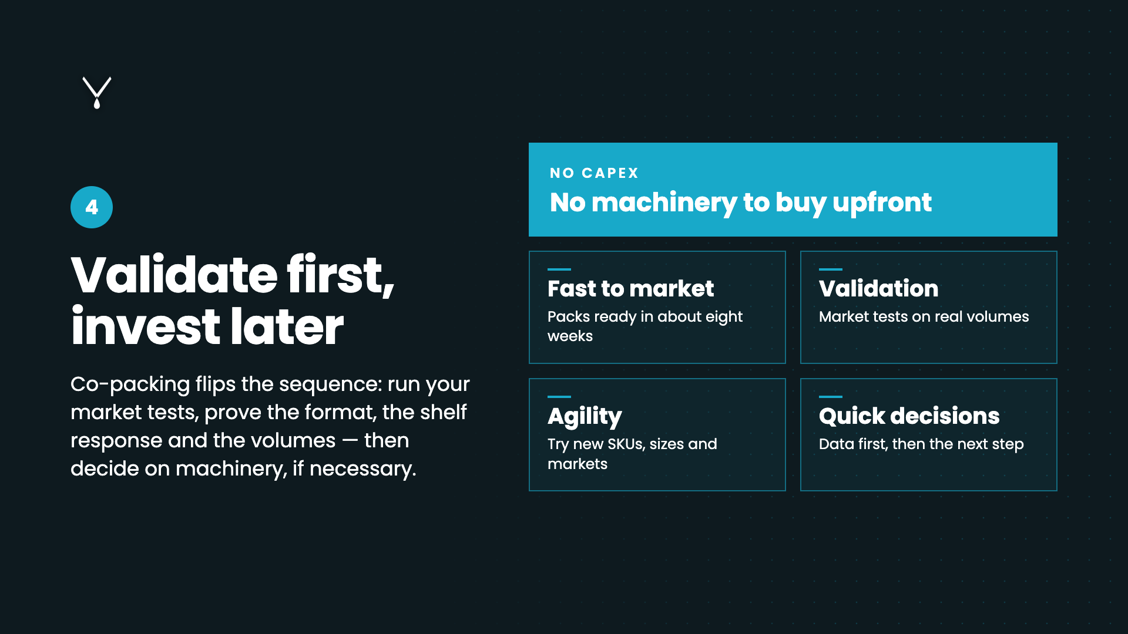
Task: Click the circled number 4 badge
Action: [92, 207]
